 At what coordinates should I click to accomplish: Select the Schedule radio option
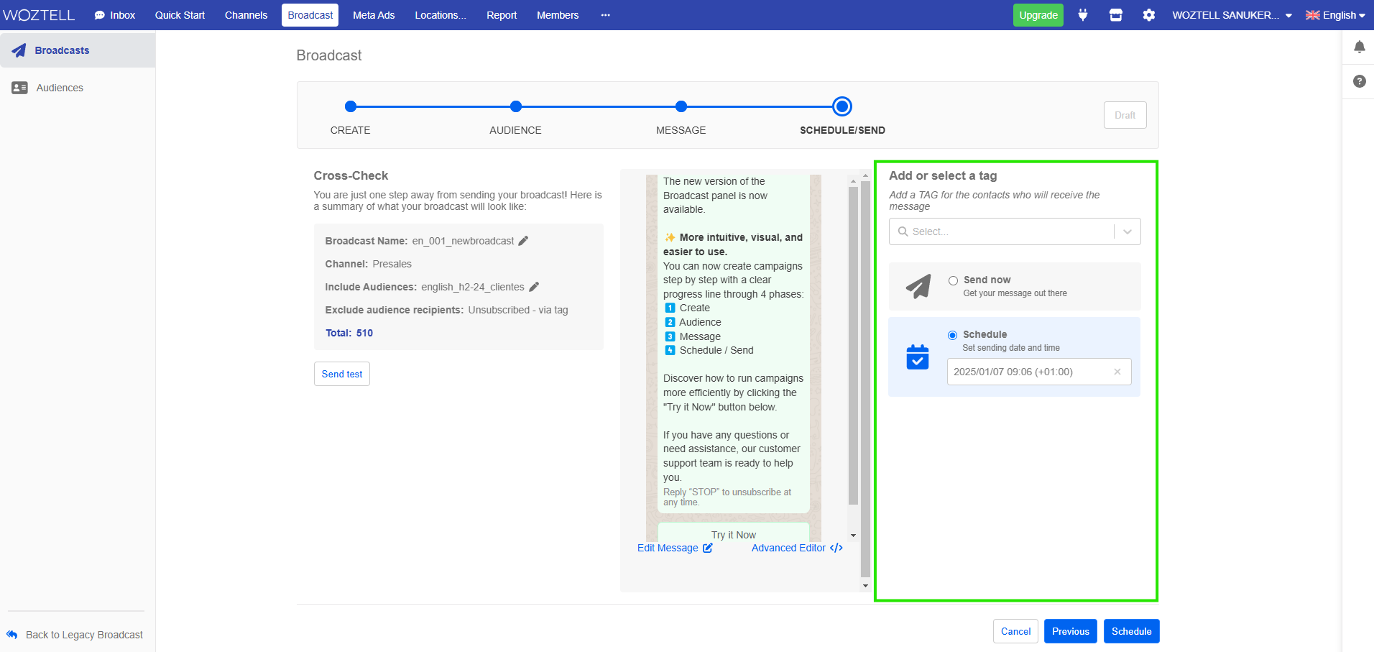click(x=952, y=335)
